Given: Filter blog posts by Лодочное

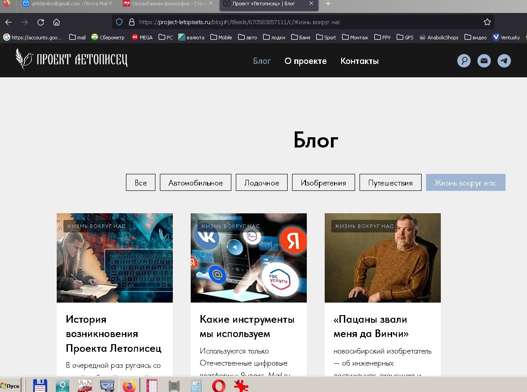Looking at the screenshot, I should pyautogui.click(x=261, y=183).
